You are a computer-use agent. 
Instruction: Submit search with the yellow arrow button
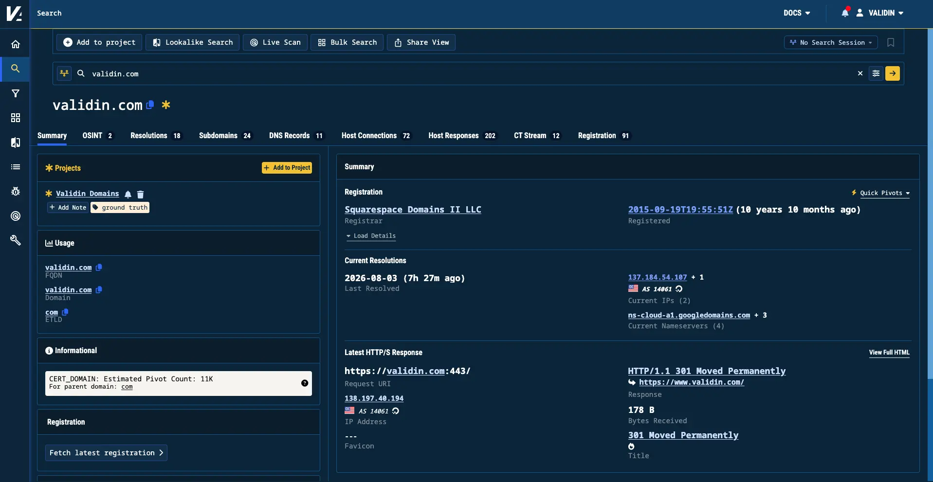coord(893,73)
